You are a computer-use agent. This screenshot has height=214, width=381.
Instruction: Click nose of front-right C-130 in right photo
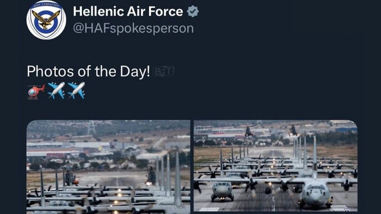point(316,197)
